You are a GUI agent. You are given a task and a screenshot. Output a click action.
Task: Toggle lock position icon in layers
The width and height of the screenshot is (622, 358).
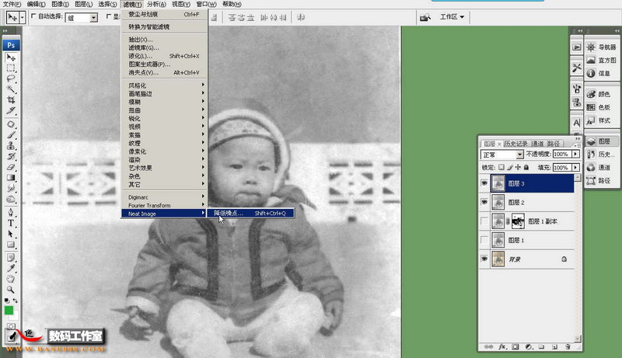[x=518, y=167]
